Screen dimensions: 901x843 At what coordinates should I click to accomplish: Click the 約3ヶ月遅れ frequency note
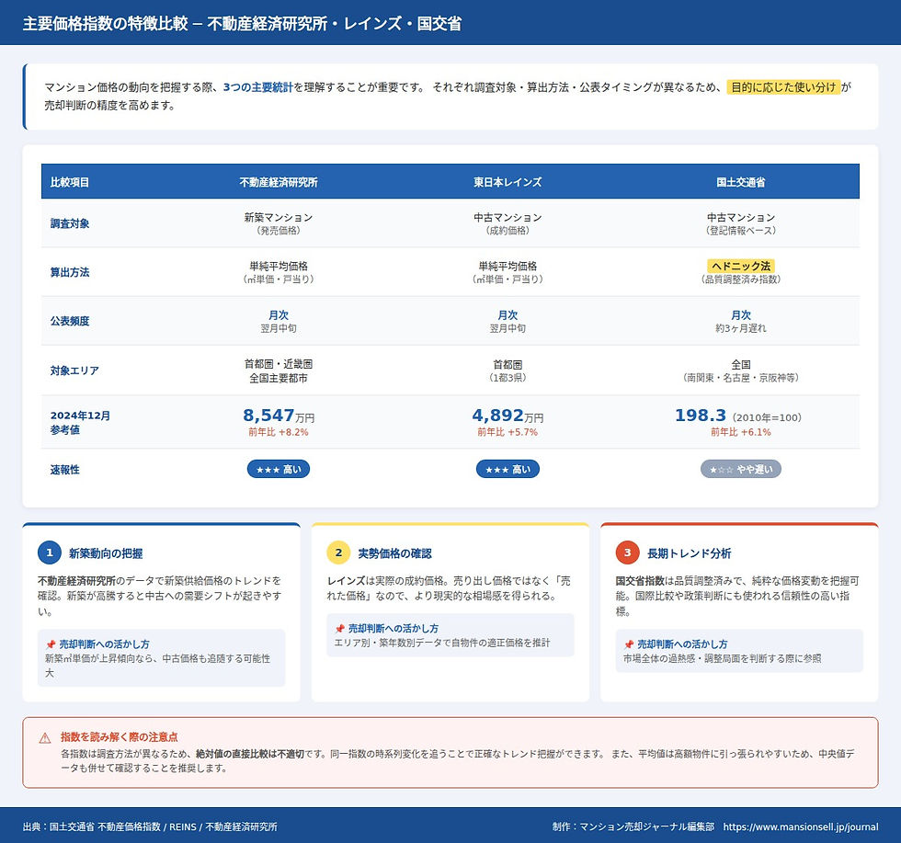click(x=741, y=328)
